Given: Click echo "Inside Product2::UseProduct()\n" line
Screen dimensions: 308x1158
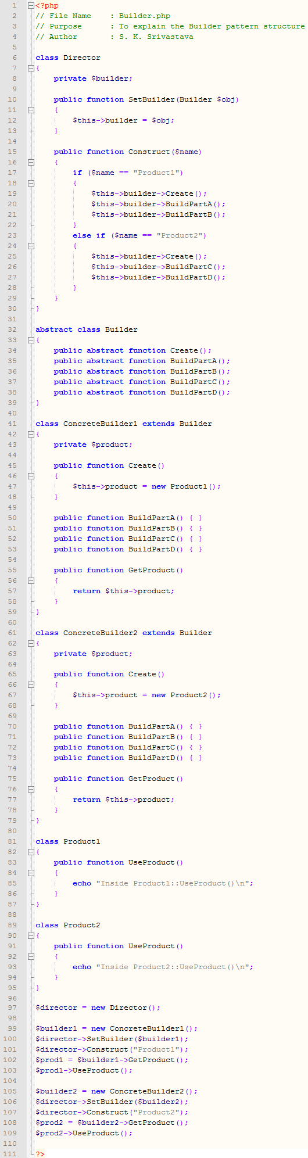Looking at the screenshot, I should (x=163, y=967).
